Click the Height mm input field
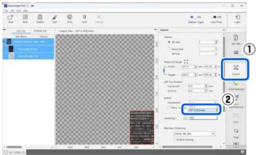Screen dimensions: 256x155 [x=188, y=75]
